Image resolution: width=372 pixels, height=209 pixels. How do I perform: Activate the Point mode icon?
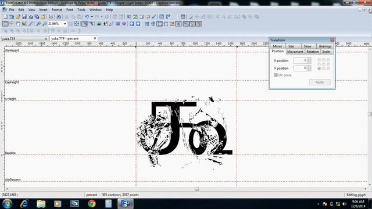[x=91, y=24]
